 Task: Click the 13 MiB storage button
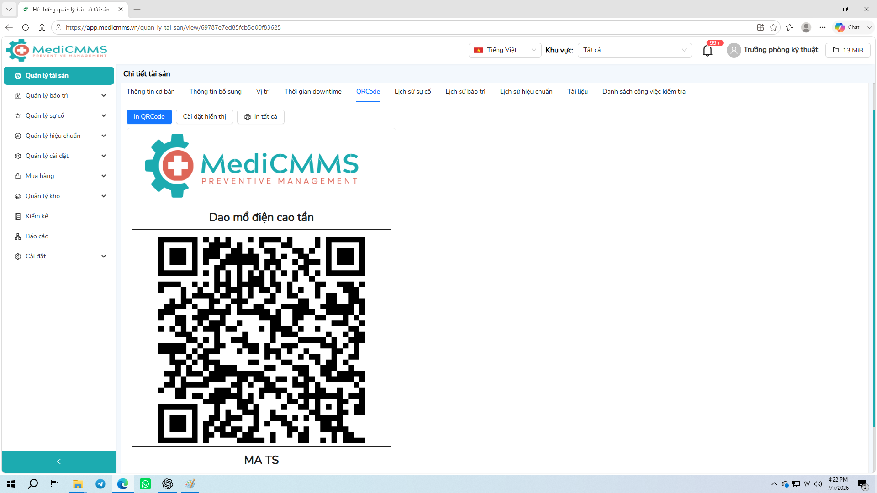coord(848,50)
